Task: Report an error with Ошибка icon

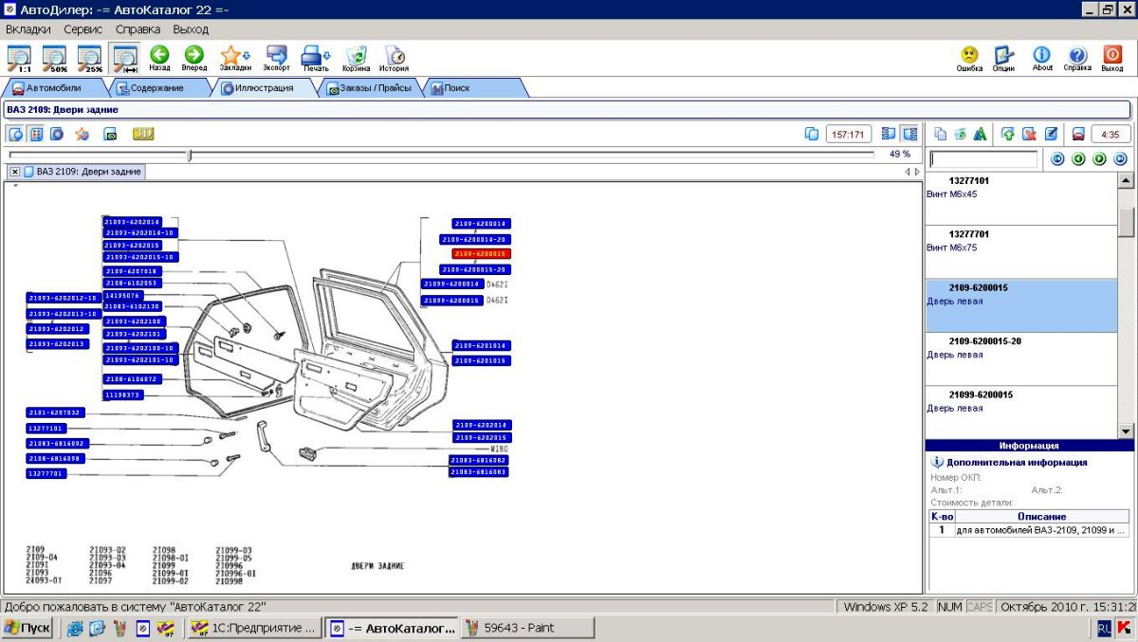Action: 969,59
